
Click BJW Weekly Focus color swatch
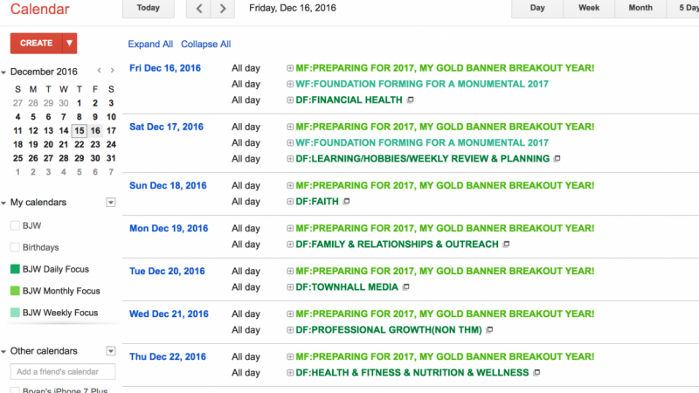click(15, 313)
